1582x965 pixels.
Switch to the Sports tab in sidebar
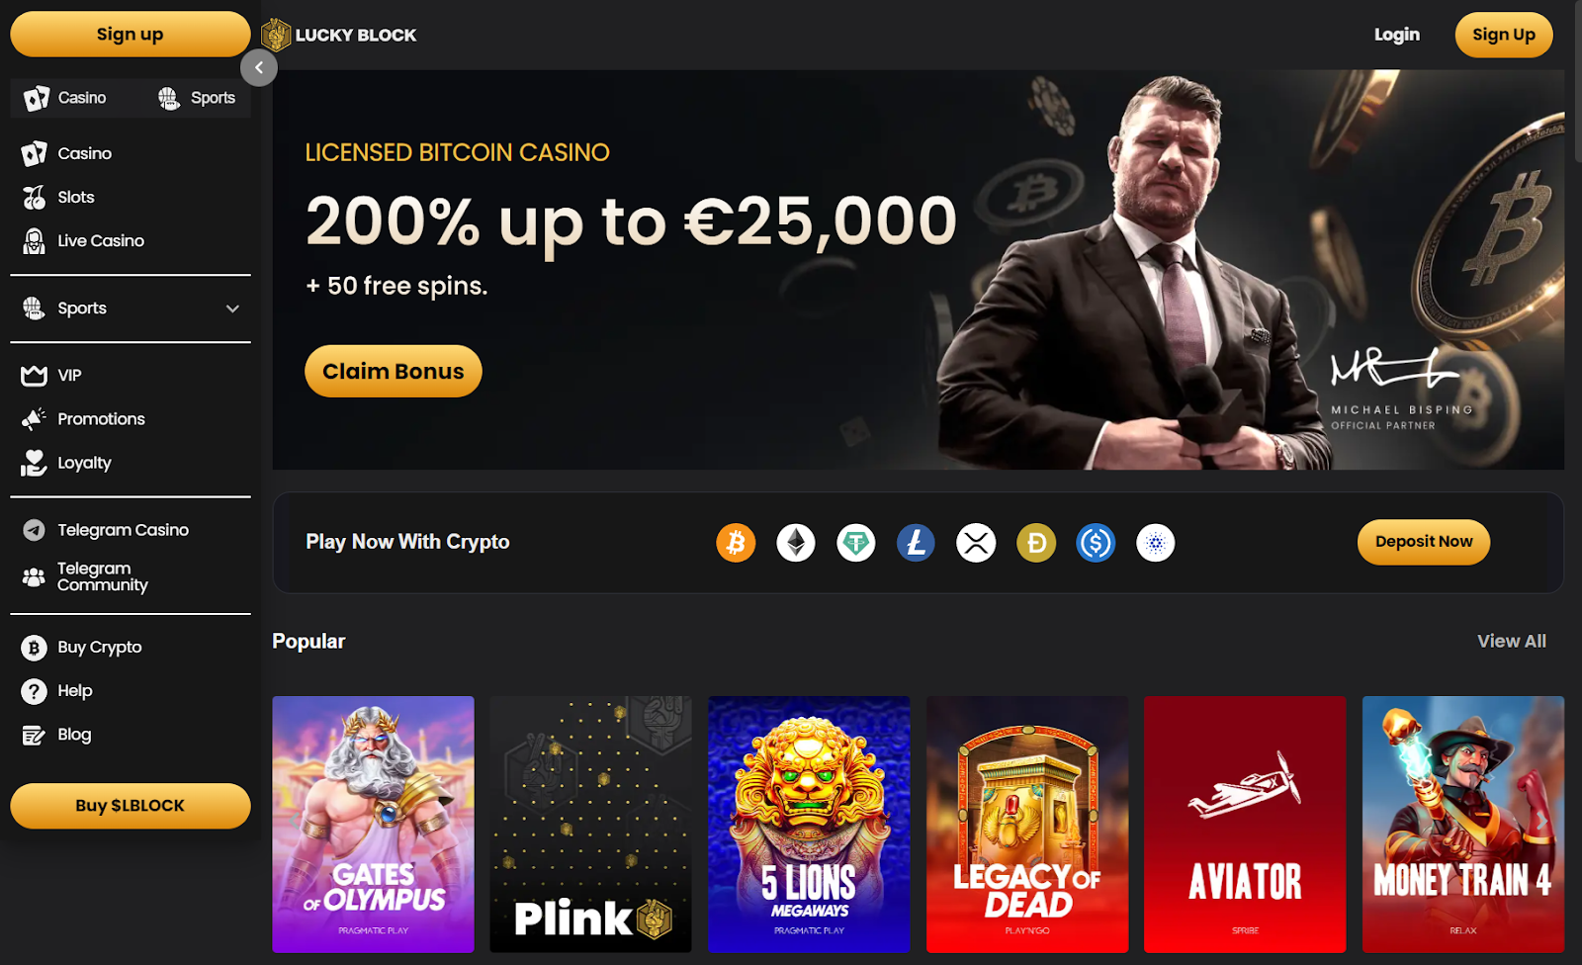click(197, 98)
